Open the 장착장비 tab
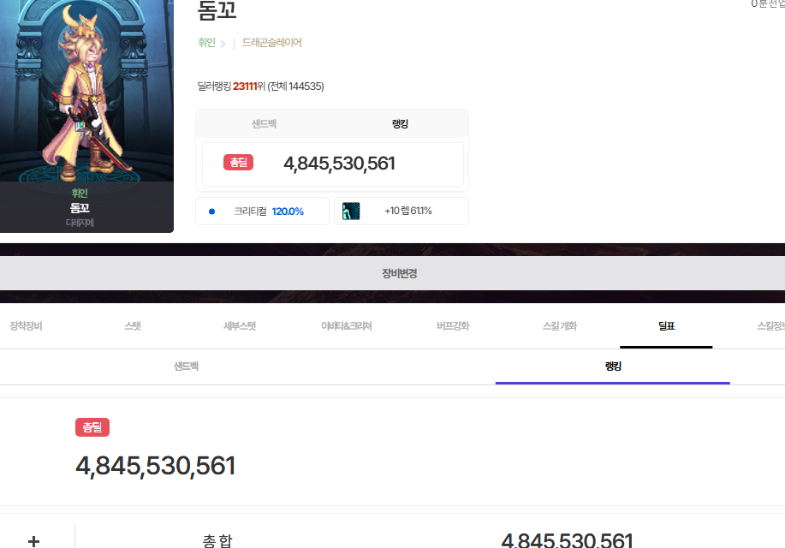This screenshot has height=548, width=785. pyautogui.click(x=26, y=326)
